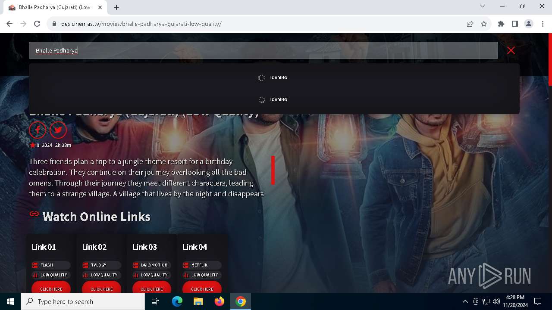Open a new browser tab

click(x=116, y=7)
